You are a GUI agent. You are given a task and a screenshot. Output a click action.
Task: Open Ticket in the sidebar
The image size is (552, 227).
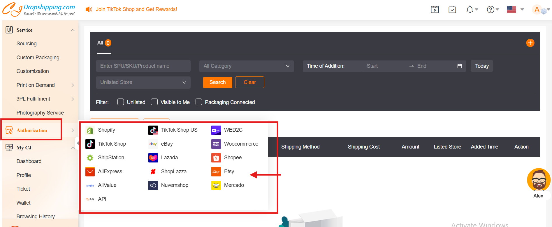click(23, 189)
